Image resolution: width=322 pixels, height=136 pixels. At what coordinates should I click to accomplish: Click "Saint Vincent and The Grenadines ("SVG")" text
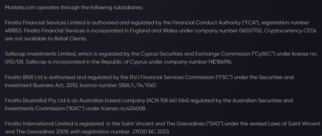(x=164, y=124)
